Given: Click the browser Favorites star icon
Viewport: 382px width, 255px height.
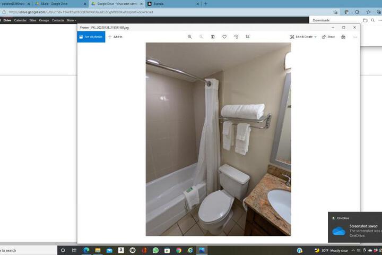Looking at the screenshot, I should [x=368, y=12].
